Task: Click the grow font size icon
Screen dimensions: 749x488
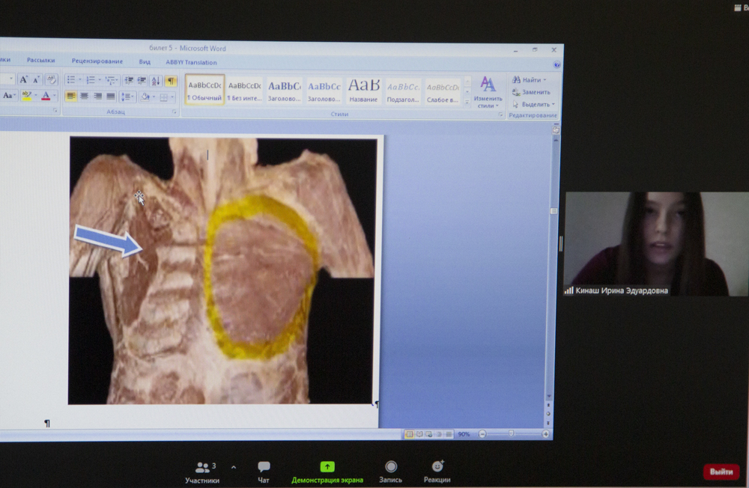Action: [23, 79]
